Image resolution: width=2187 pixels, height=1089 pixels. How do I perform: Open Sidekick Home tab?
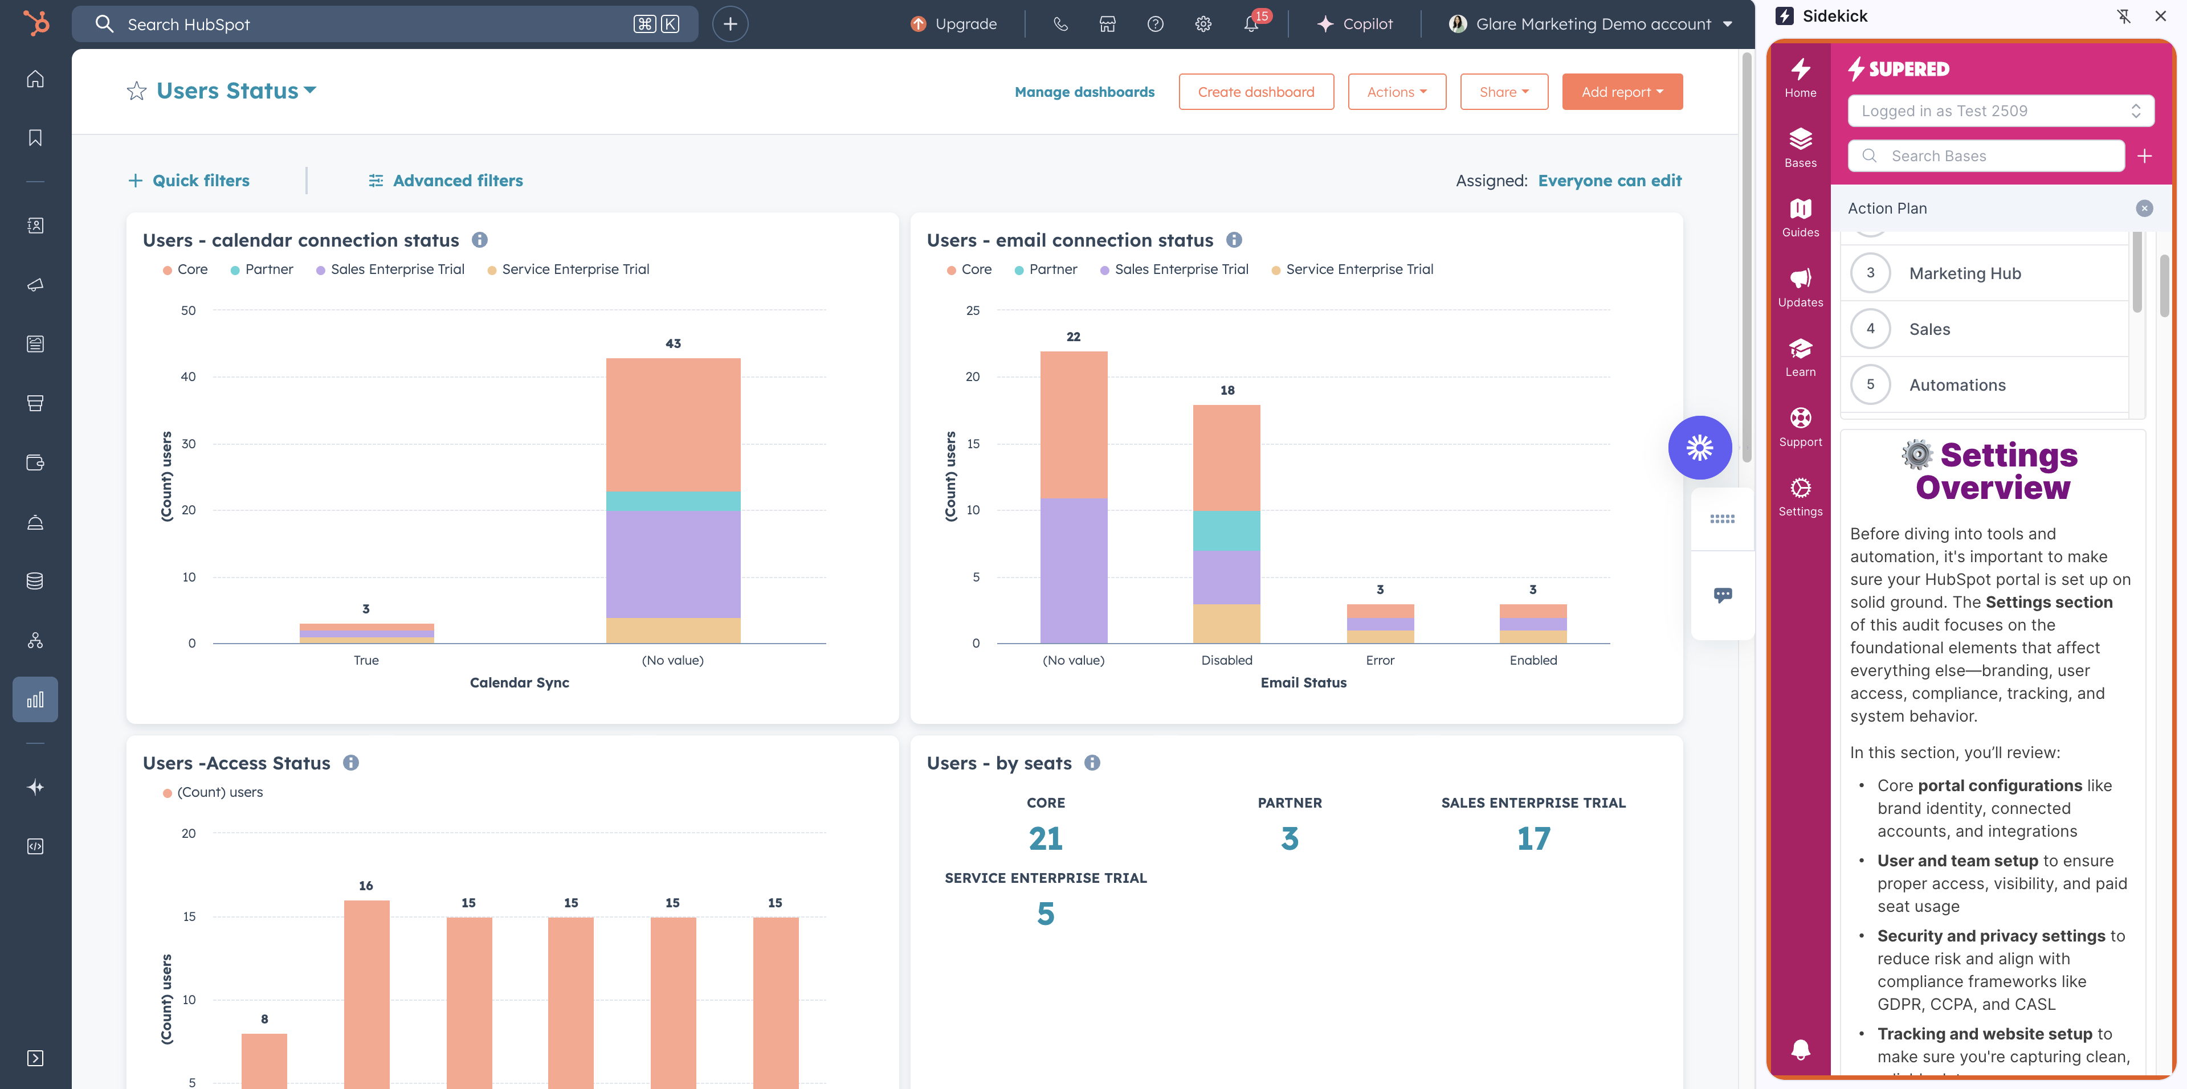(x=1800, y=78)
